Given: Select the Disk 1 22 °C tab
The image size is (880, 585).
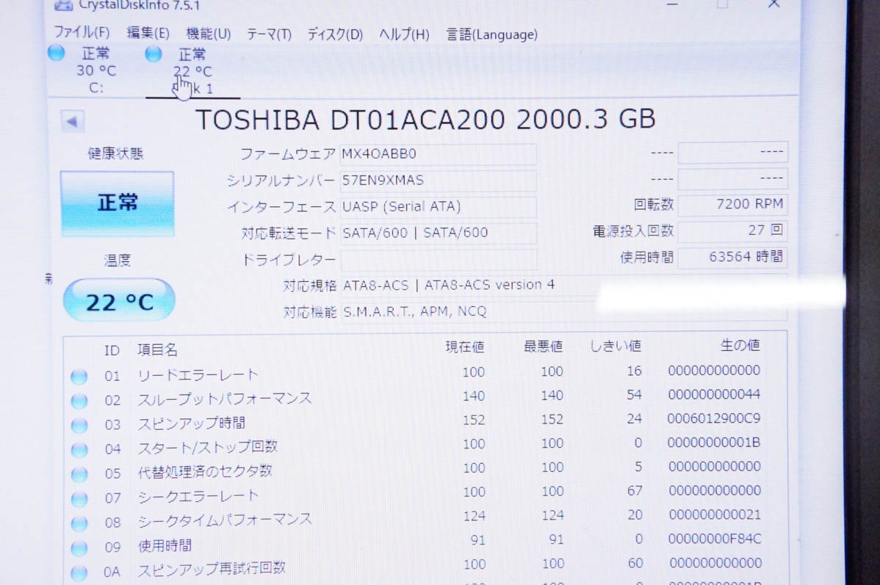Looking at the screenshot, I should (192, 71).
